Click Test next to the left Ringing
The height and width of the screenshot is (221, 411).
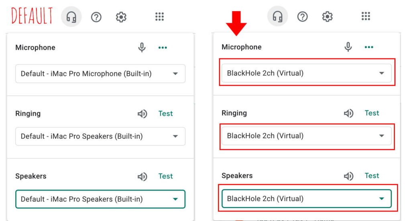166,114
